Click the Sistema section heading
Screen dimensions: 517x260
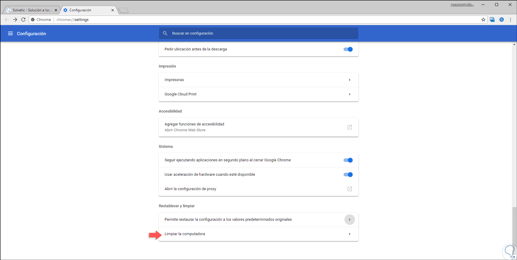[x=166, y=146]
